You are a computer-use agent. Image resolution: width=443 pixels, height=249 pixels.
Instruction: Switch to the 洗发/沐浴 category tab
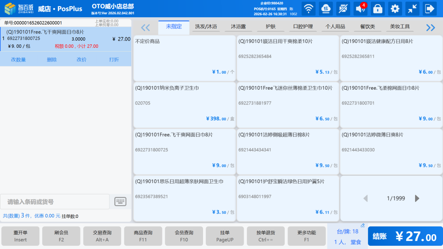(206, 27)
